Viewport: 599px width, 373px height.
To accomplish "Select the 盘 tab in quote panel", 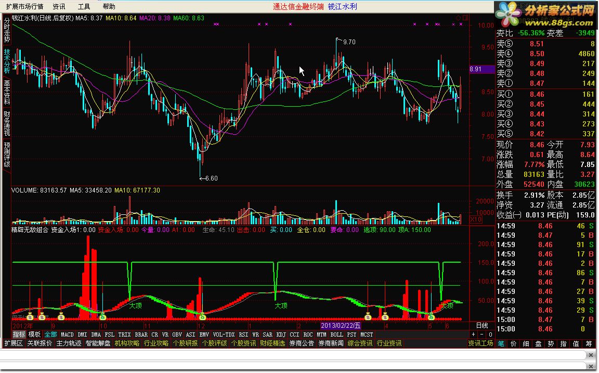I will tap(538, 343).
